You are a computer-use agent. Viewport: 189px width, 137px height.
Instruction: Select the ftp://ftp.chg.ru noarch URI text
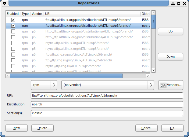tap(79, 60)
